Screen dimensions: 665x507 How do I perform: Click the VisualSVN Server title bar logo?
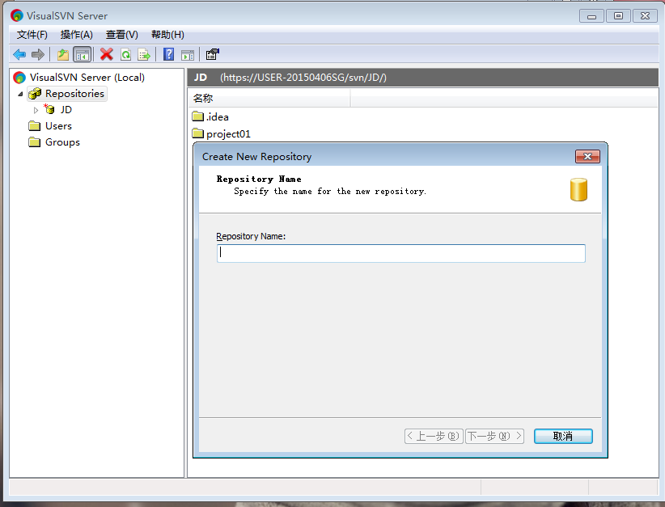17,15
